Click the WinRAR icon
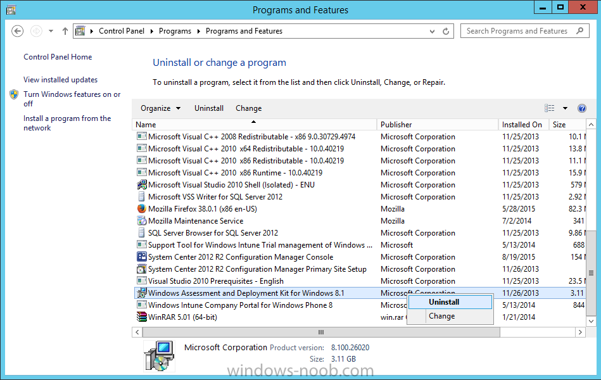The height and width of the screenshot is (380, 601). pos(141,317)
